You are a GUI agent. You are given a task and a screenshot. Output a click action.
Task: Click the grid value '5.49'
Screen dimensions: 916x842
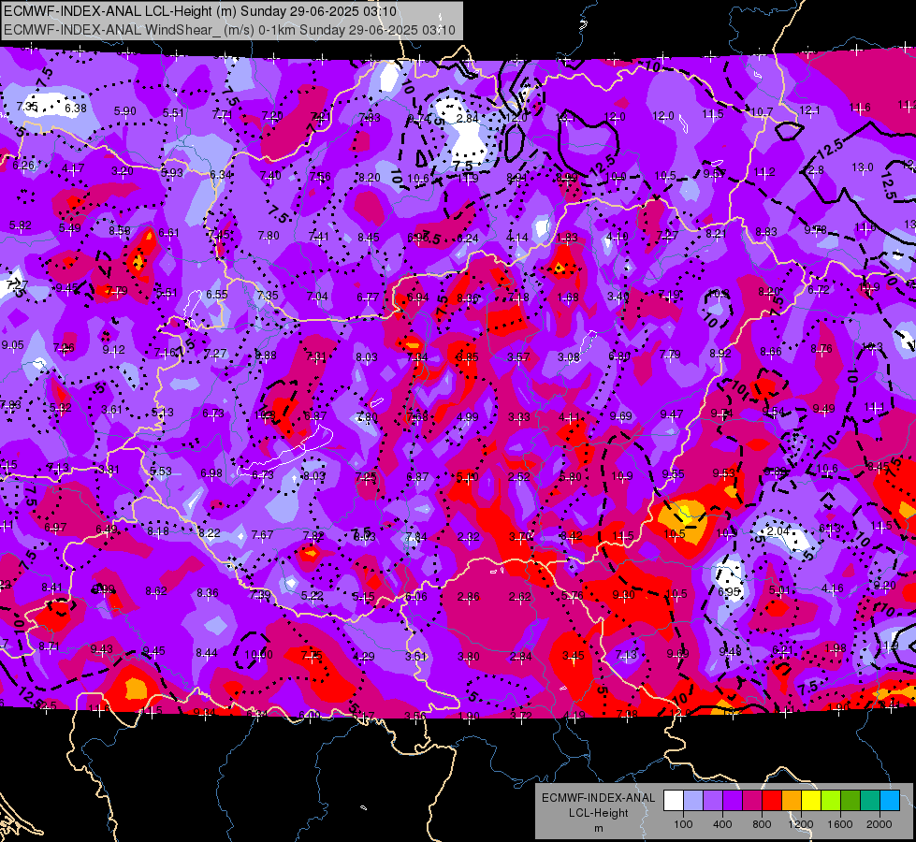(69, 228)
